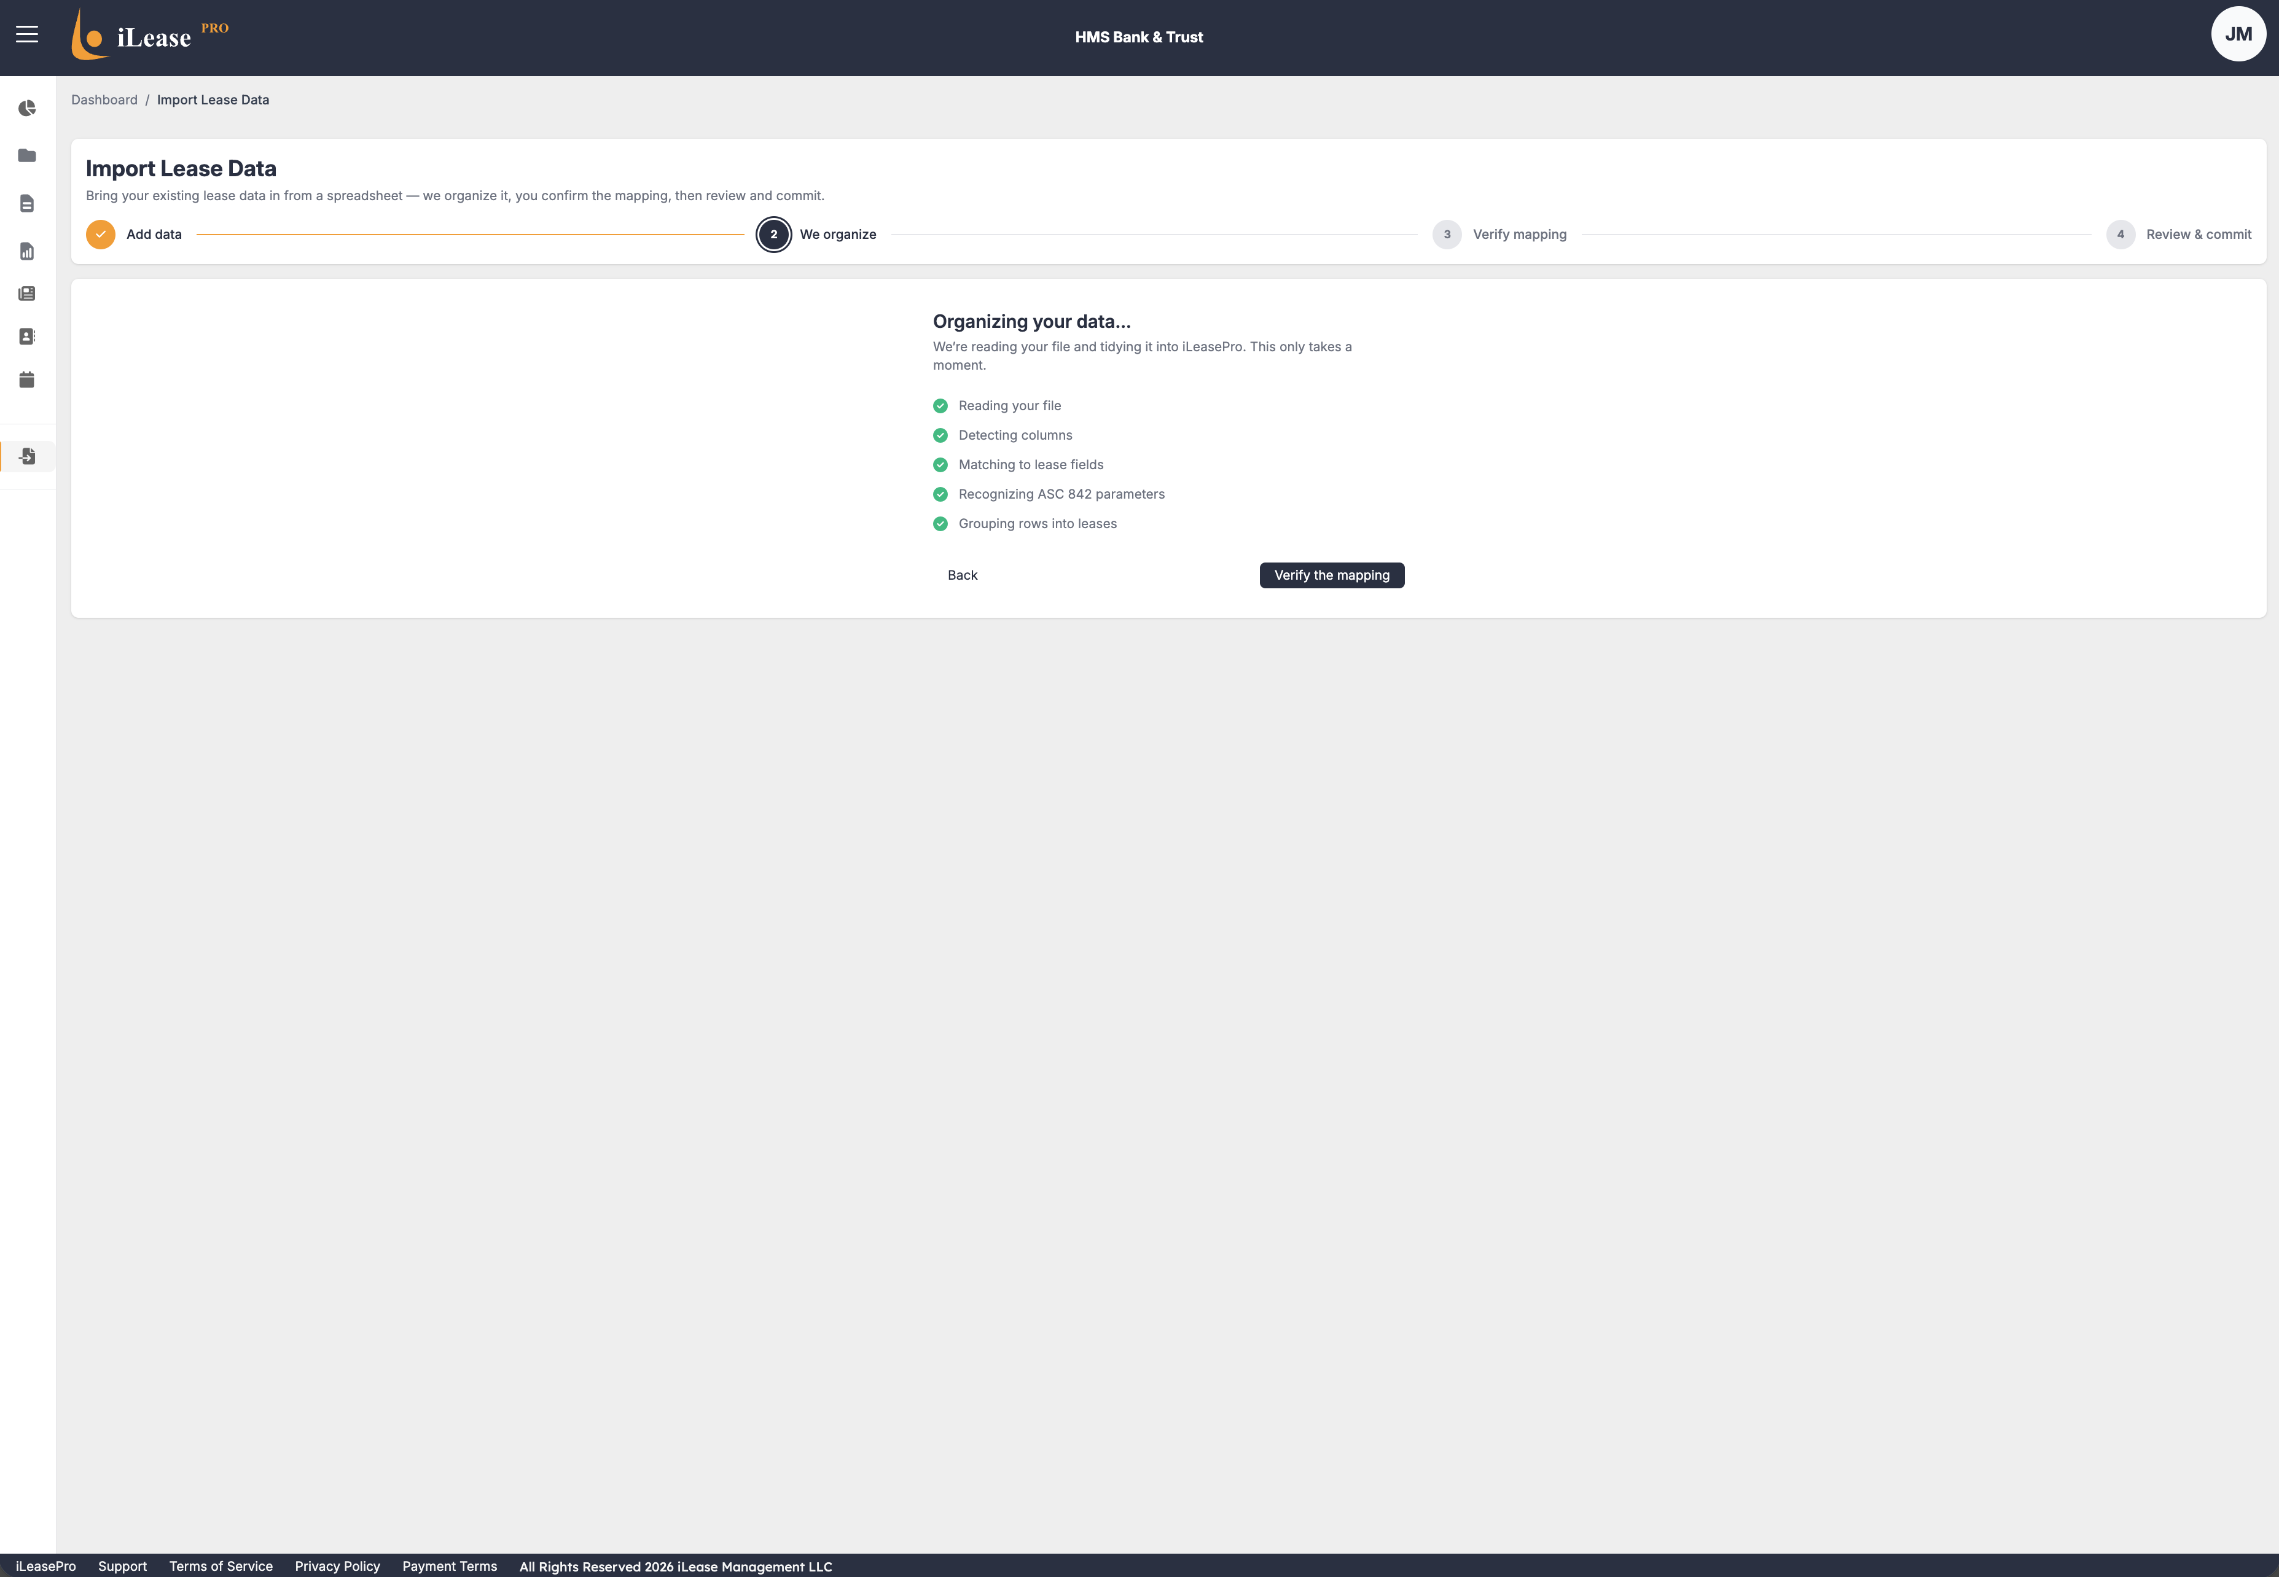The image size is (2279, 1577).
Task: Open the folder icon in sidebar
Action: [26, 155]
